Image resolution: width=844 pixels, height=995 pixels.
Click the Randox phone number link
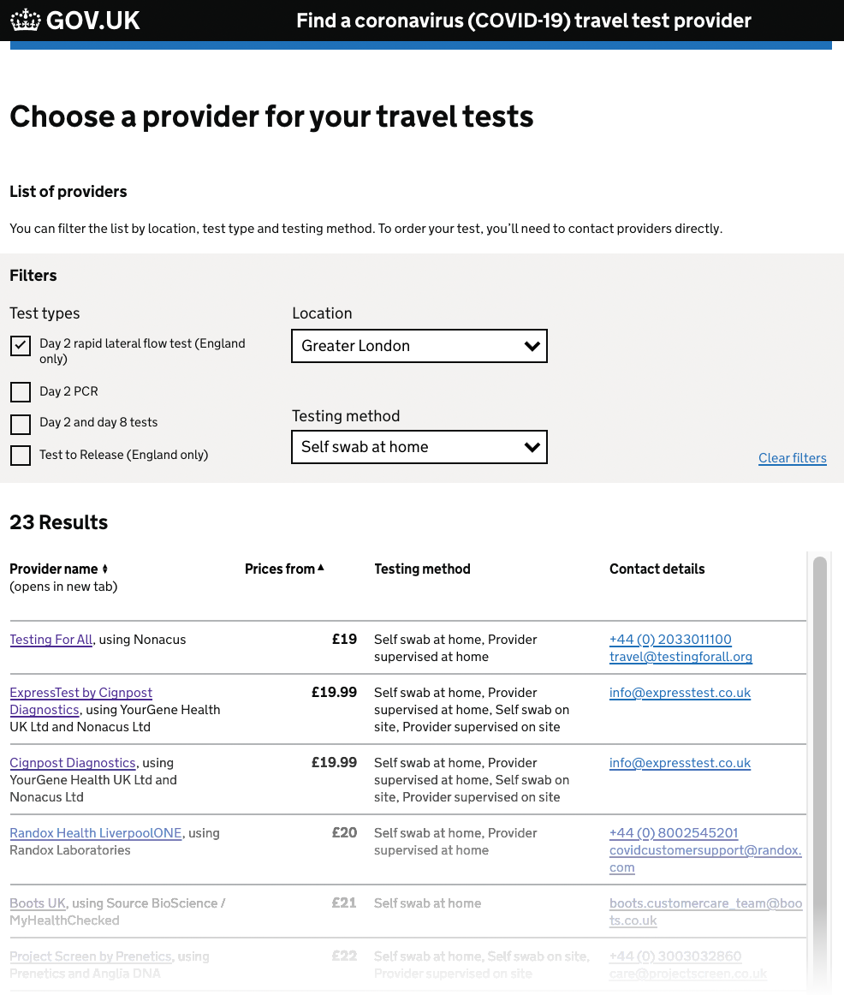coord(673,833)
